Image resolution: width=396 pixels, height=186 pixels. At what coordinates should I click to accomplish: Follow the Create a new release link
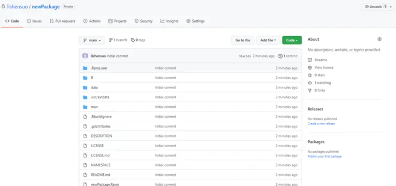coord(321,123)
